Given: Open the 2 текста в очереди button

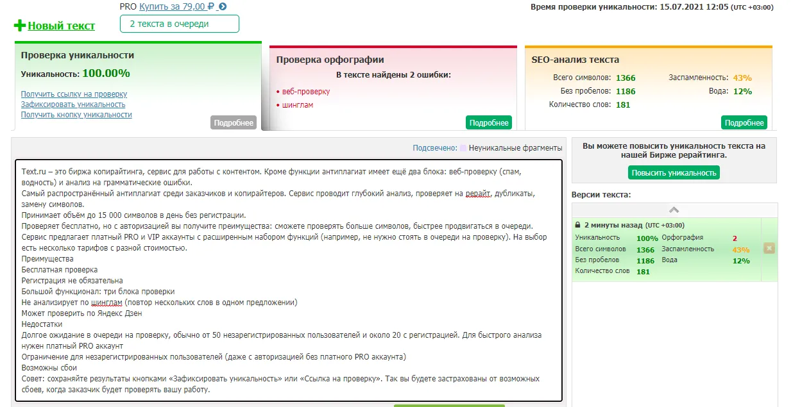Looking at the screenshot, I should (x=179, y=24).
